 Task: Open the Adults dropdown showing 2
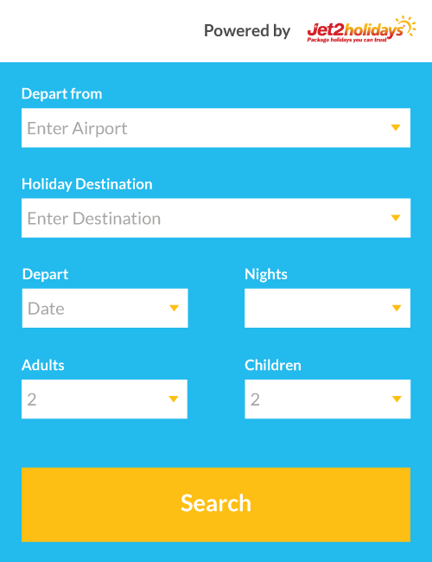point(105,399)
